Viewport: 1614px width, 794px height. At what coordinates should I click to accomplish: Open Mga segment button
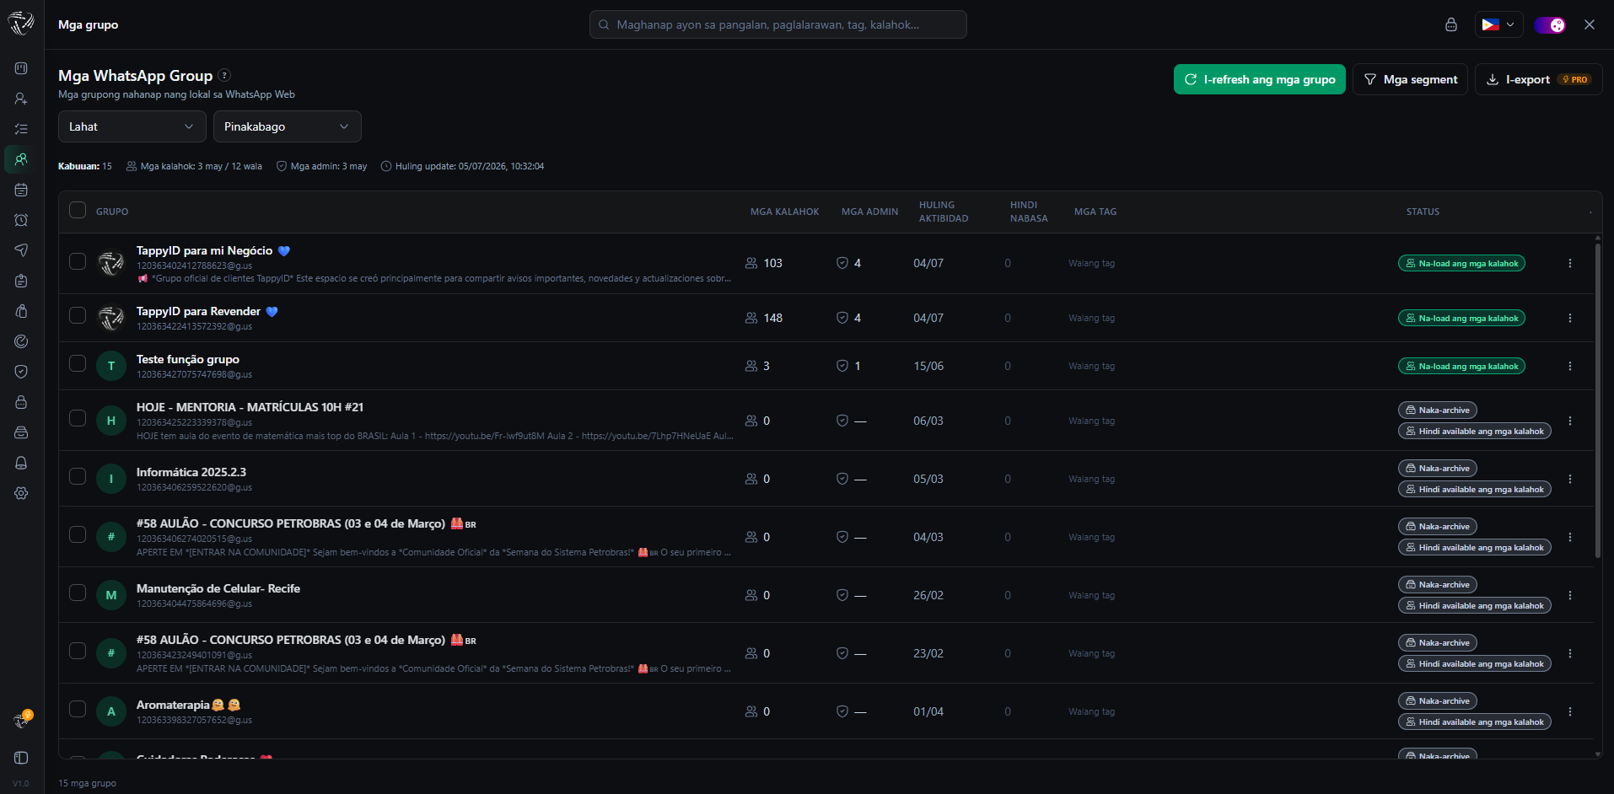tap(1410, 79)
